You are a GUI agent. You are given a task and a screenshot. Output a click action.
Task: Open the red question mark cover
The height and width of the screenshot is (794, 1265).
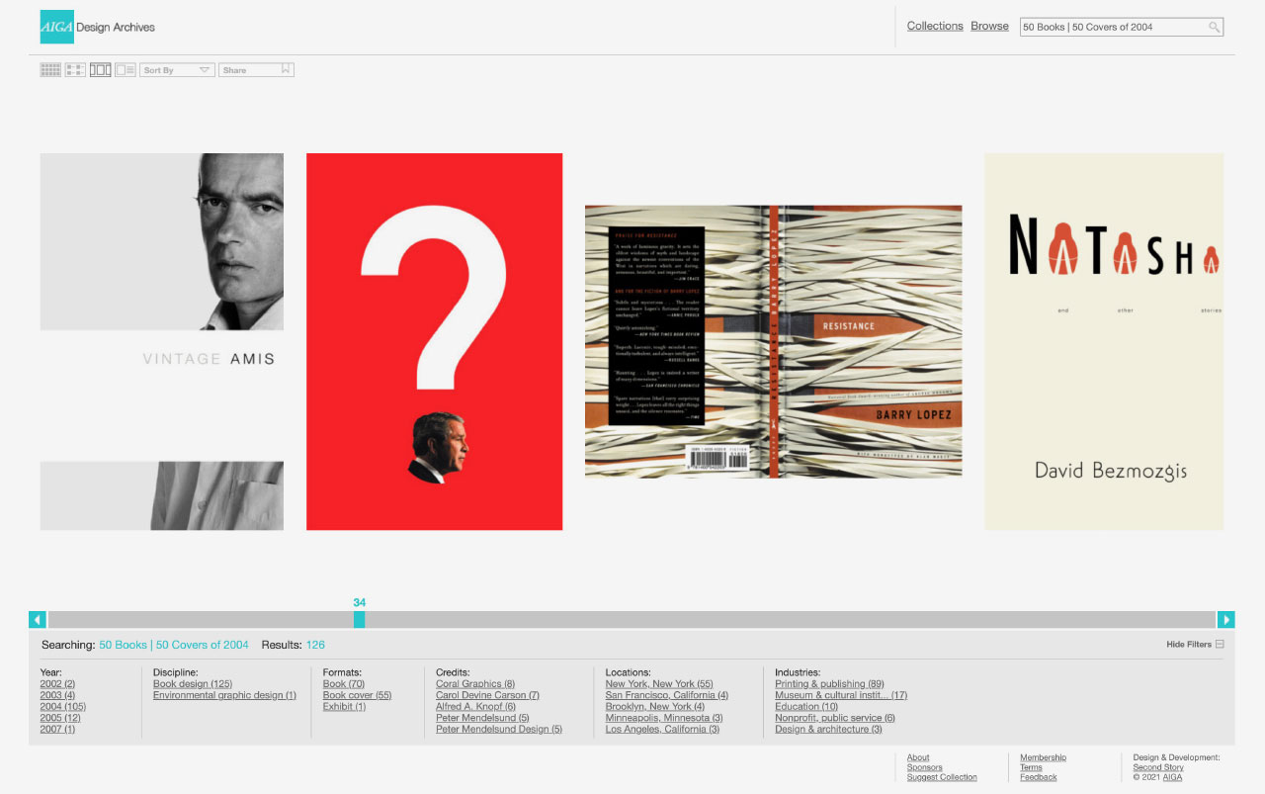[x=434, y=341]
